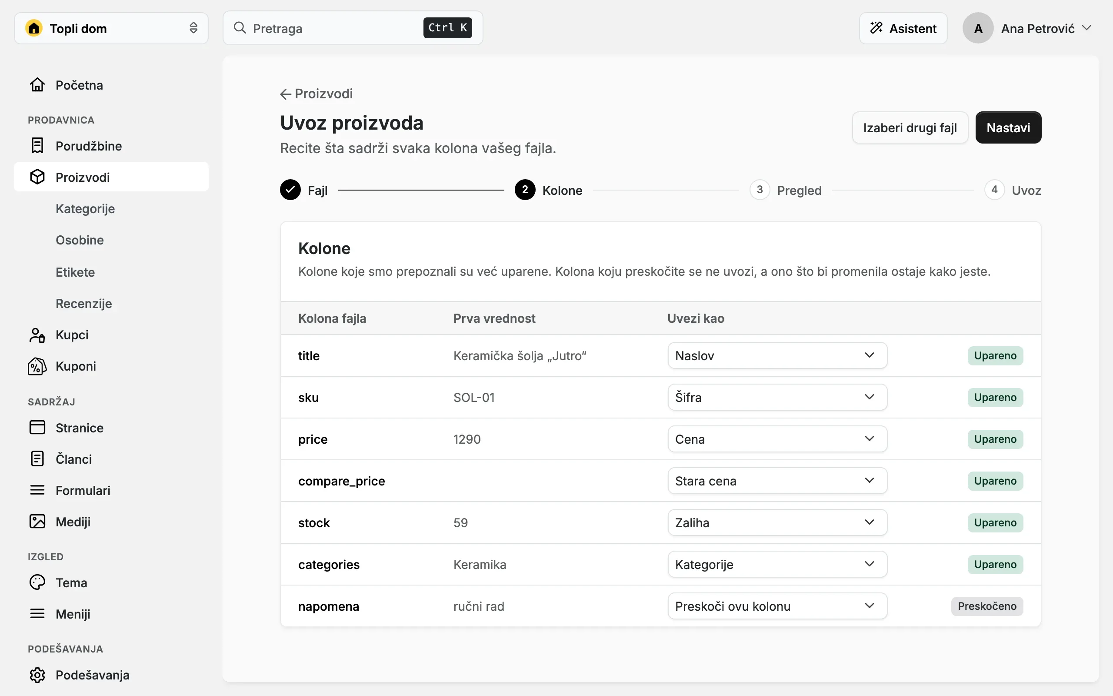Expand the Ana Petrović account menu
The image size is (1113, 696).
click(1027, 28)
